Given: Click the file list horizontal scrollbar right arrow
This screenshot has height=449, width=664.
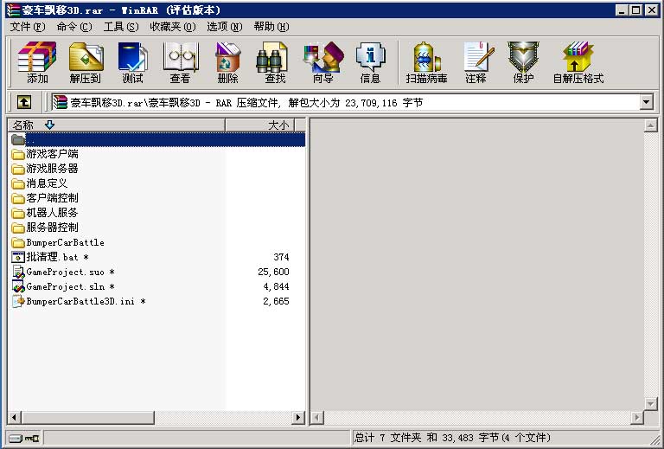Looking at the screenshot, I should (x=299, y=418).
